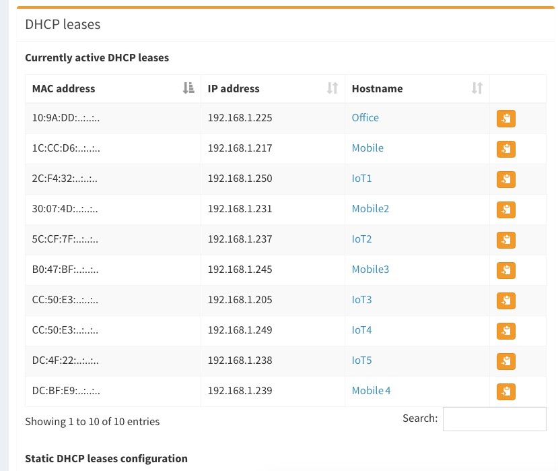Viewport: 558px width, 471px height.
Task: Open the Mobile hostname link
Action: (368, 148)
